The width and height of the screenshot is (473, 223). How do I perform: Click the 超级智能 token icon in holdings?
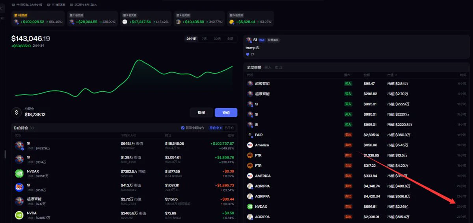tap(19, 201)
